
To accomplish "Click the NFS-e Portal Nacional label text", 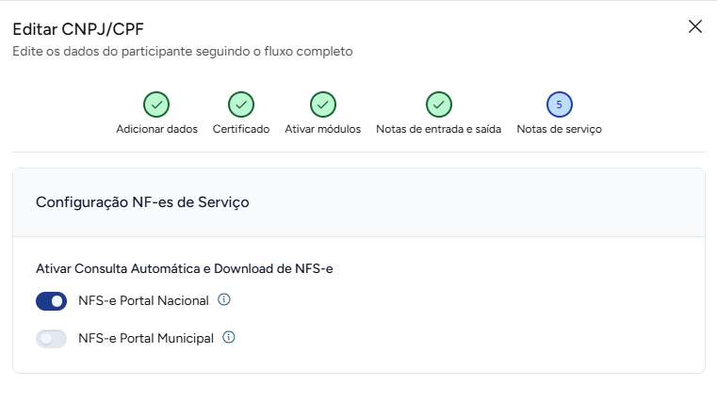I will (x=143, y=300).
